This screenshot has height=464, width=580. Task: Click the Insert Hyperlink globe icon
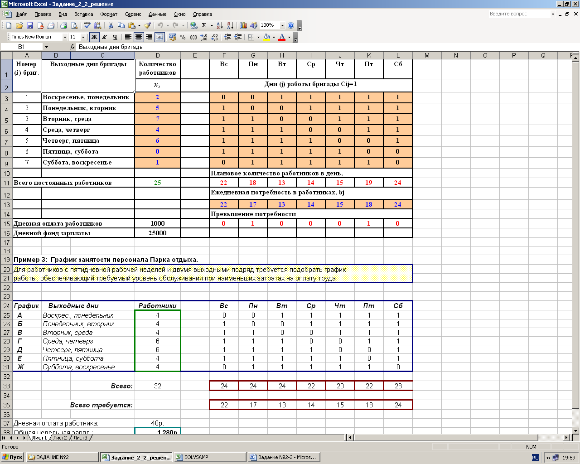click(x=193, y=25)
